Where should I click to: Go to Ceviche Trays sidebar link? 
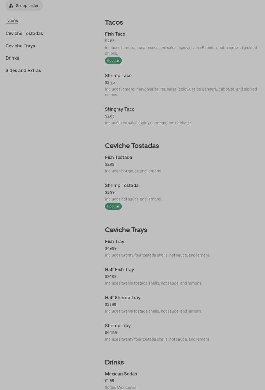[20, 46]
